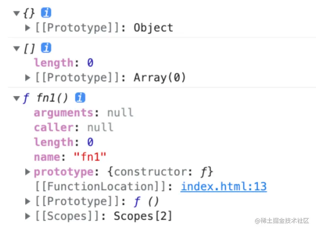Viewport: 316px width, 231px height.
Task: Click the info icon next to []
Action: click(x=46, y=48)
